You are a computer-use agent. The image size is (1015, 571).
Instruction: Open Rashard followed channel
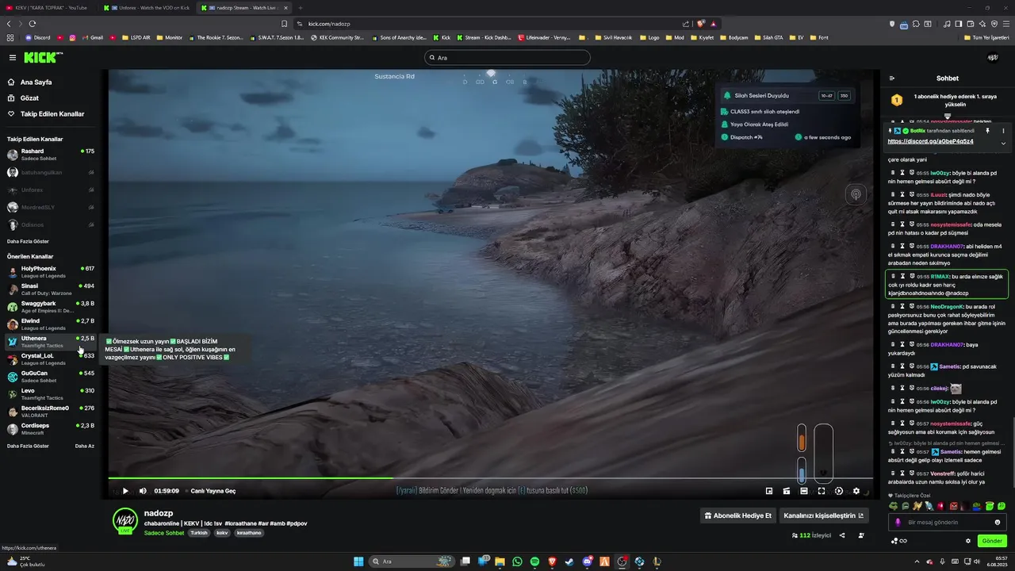tap(51, 155)
